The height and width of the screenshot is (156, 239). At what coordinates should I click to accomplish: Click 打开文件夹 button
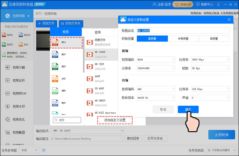155,138
